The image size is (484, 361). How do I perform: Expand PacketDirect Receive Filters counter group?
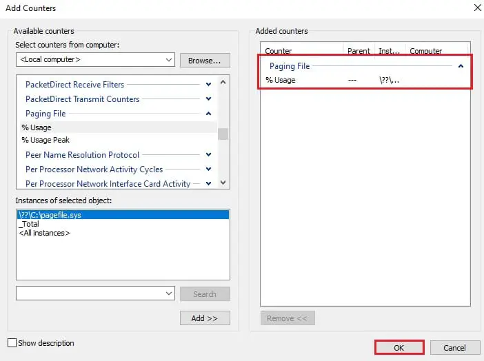tap(209, 84)
